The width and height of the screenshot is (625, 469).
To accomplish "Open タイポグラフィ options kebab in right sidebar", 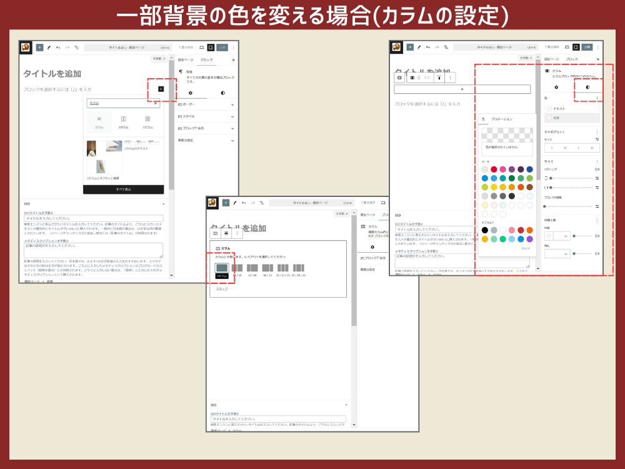I will tap(597, 132).
